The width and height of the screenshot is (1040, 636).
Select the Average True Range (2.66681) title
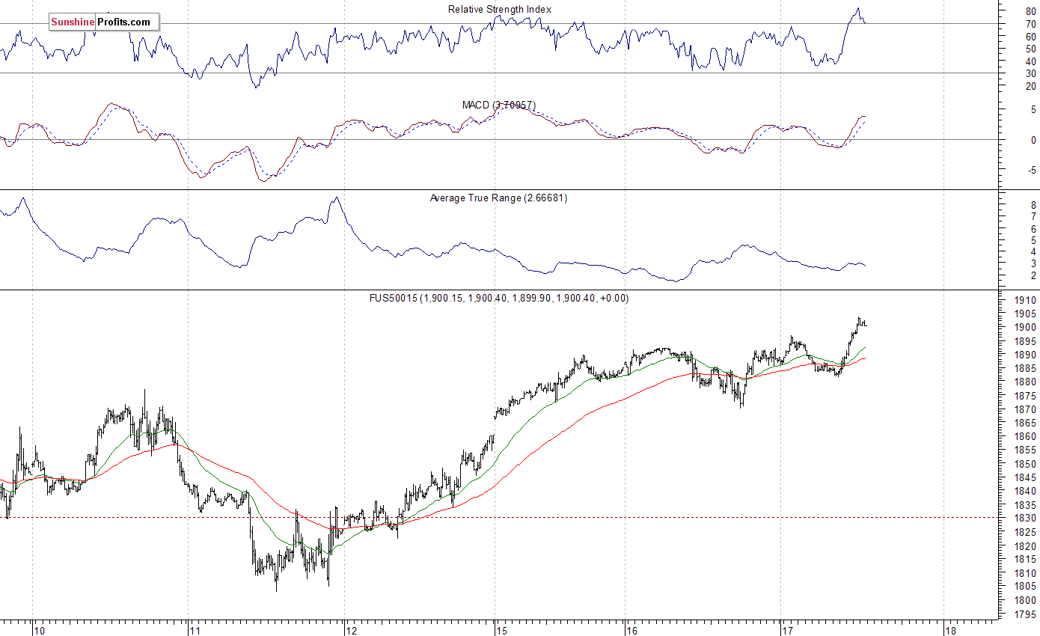tap(499, 198)
